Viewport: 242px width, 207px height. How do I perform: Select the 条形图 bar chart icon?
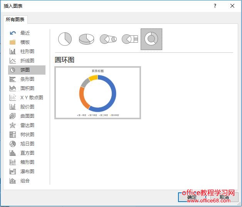click(x=12, y=79)
